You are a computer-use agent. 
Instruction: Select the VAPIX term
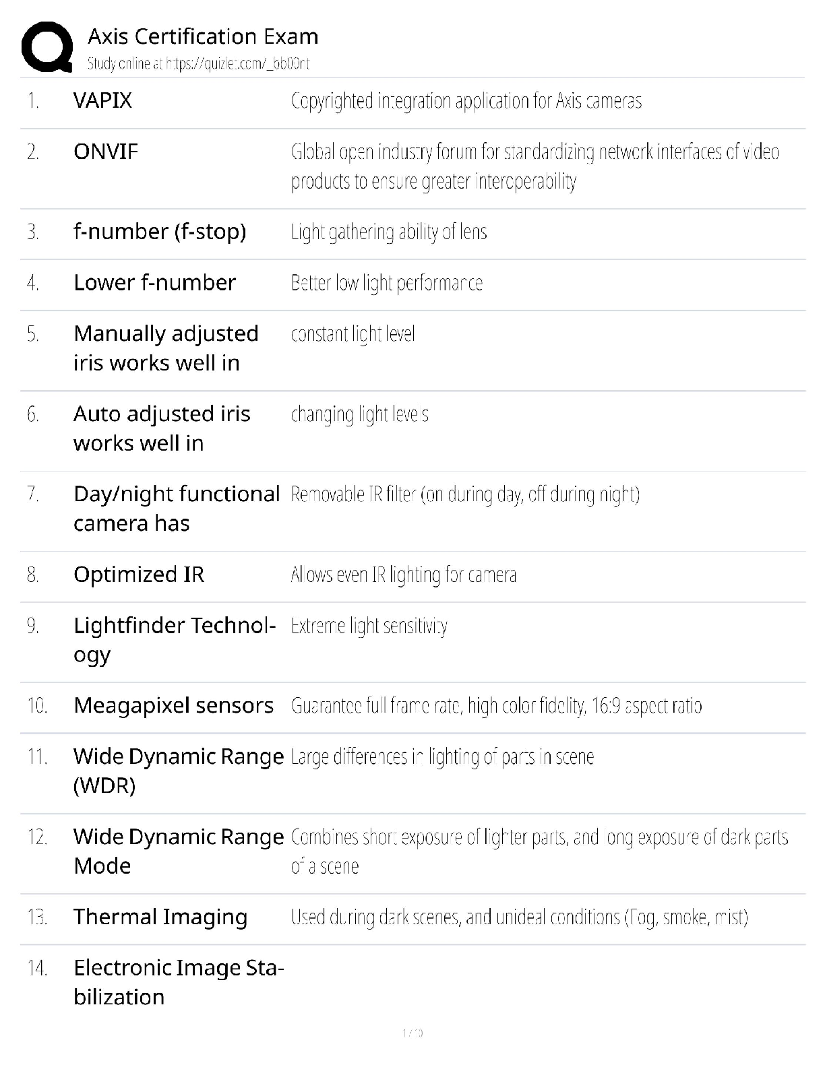pyautogui.click(x=102, y=101)
